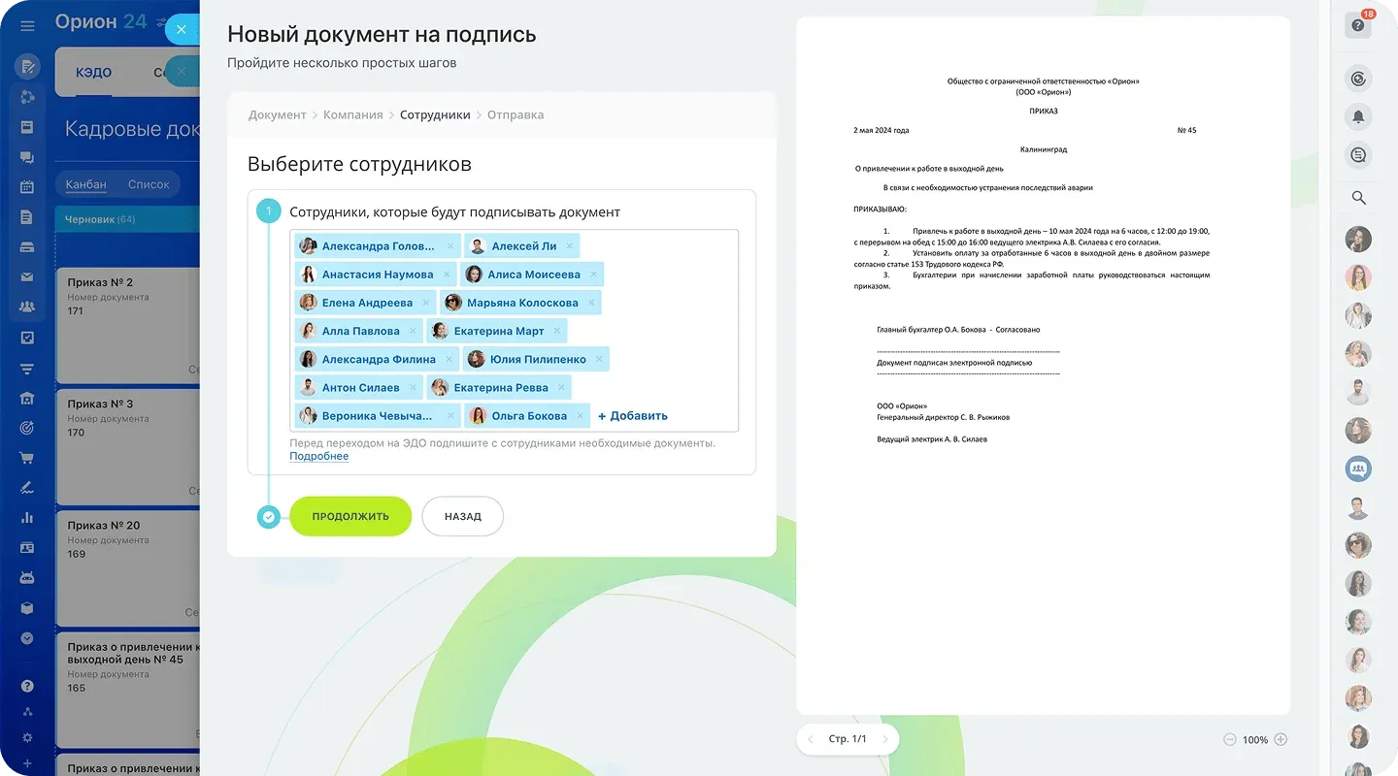This screenshot has width=1398, height=776.
Task: Click next page chevron near Стр. 1/1
Action: 887,739
